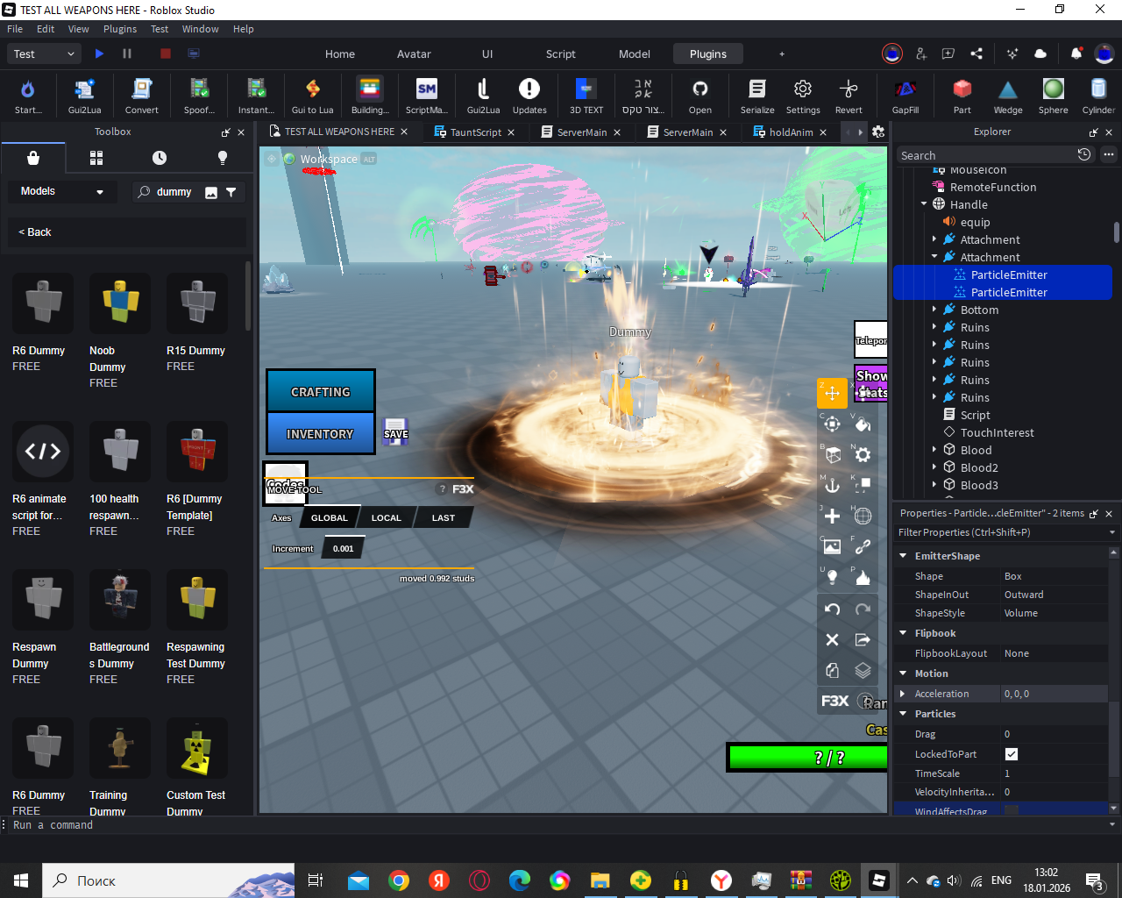The height and width of the screenshot is (898, 1122).
Task: Click the F3X export icon
Action: tap(863, 639)
